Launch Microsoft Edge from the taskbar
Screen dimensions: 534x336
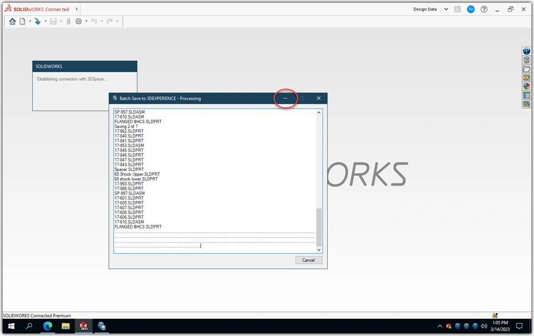click(48, 327)
